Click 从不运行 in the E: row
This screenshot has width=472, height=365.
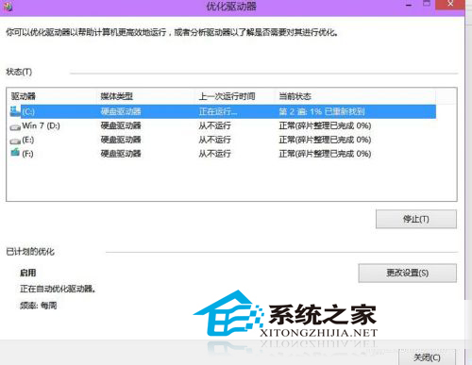click(214, 140)
